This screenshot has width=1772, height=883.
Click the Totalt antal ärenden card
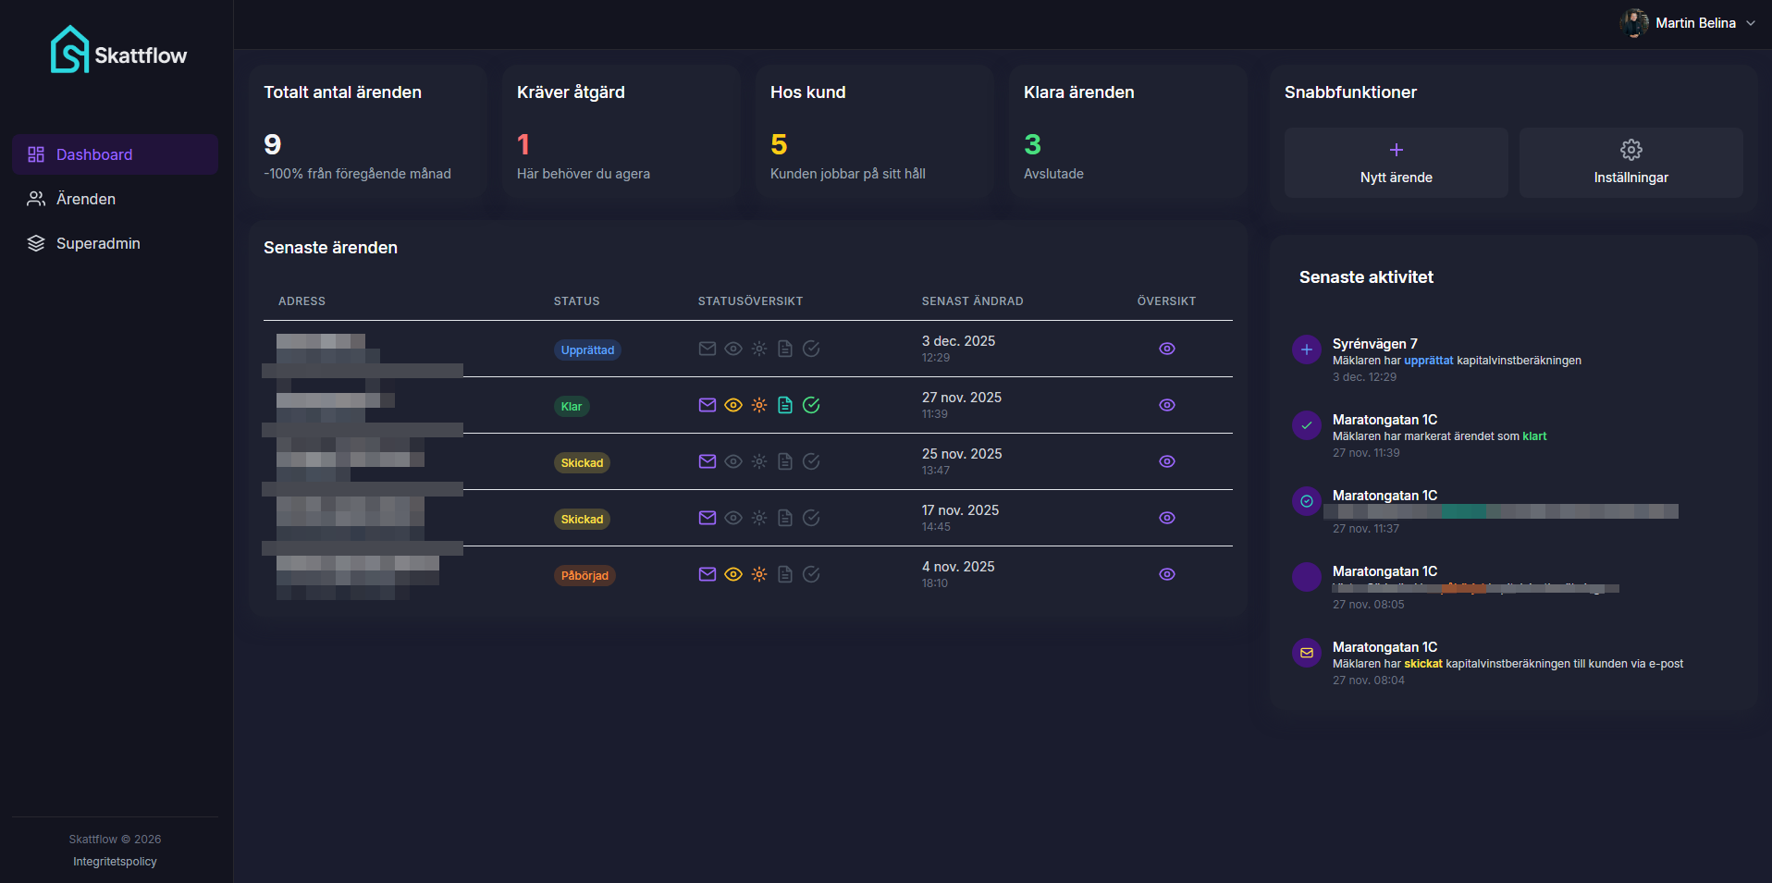pyautogui.click(x=367, y=131)
